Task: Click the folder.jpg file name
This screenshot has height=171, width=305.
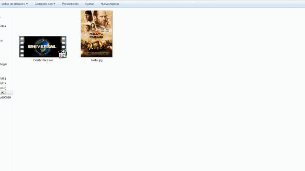Action: [97, 60]
